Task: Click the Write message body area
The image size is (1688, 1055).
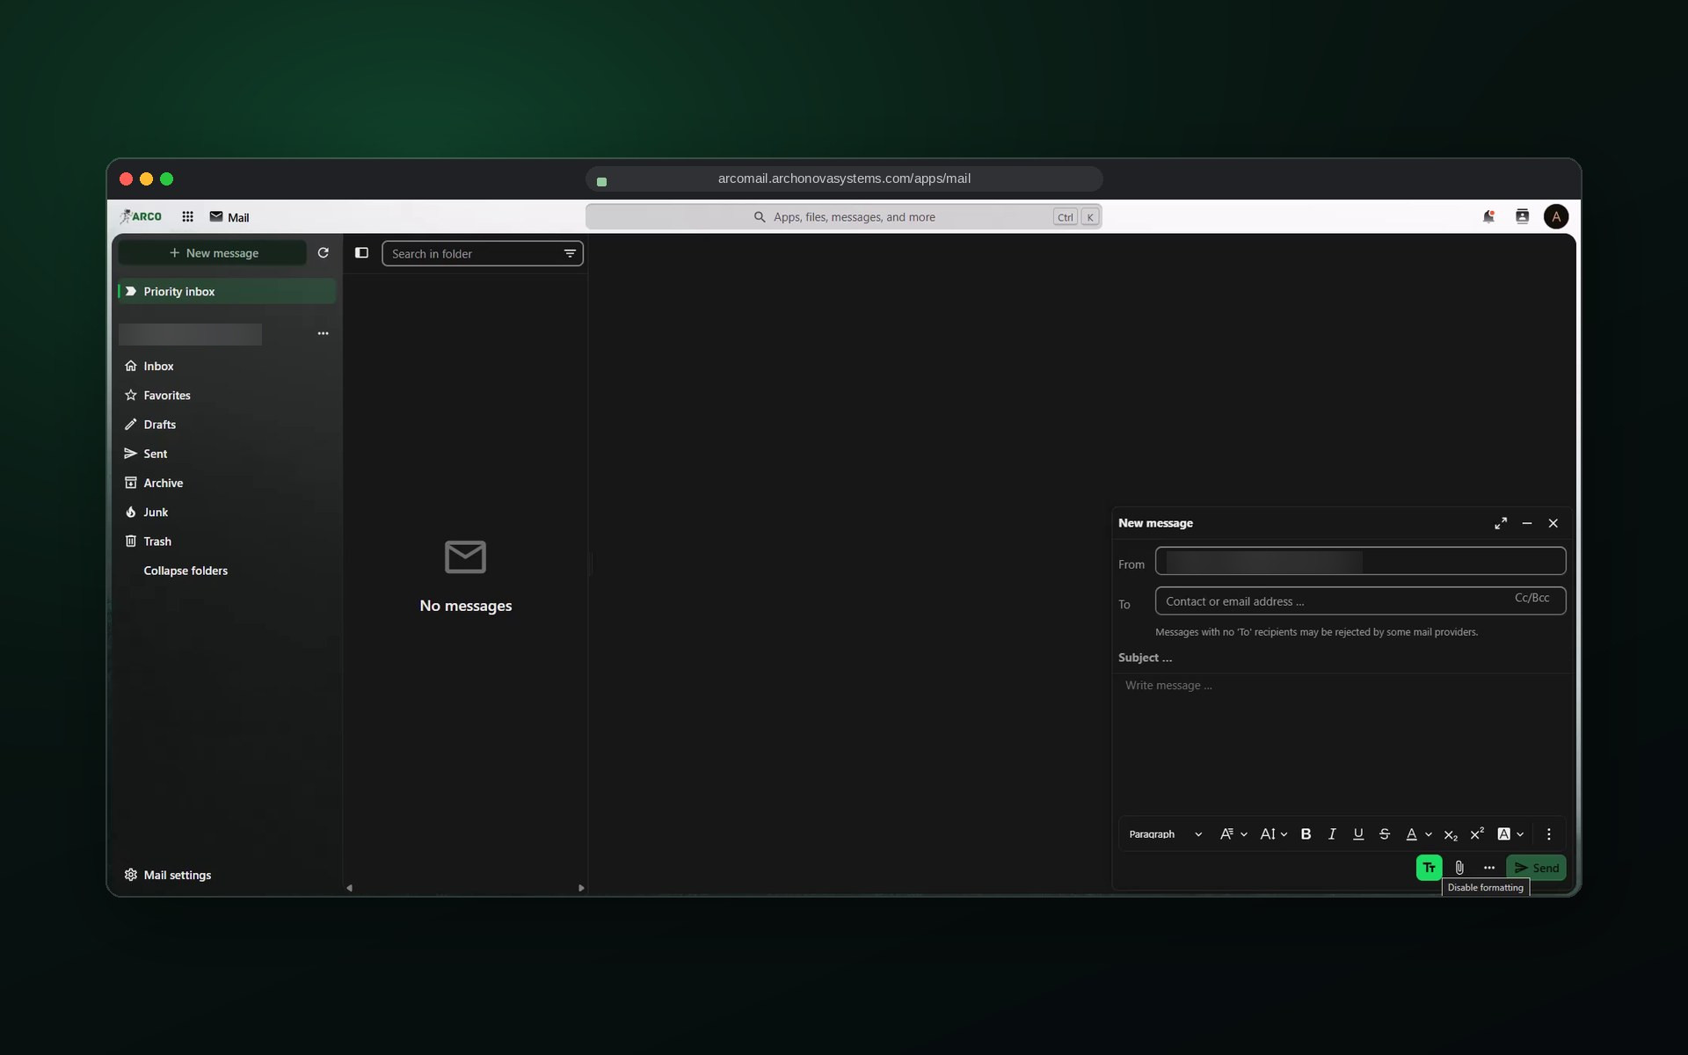Action: point(1341,743)
